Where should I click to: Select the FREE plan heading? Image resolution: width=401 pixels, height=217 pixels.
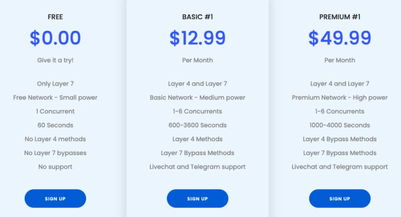click(55, 17)
